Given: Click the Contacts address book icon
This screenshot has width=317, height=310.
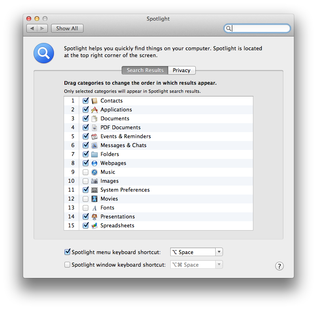Looking at the screenshot, I should click(94, 100).
